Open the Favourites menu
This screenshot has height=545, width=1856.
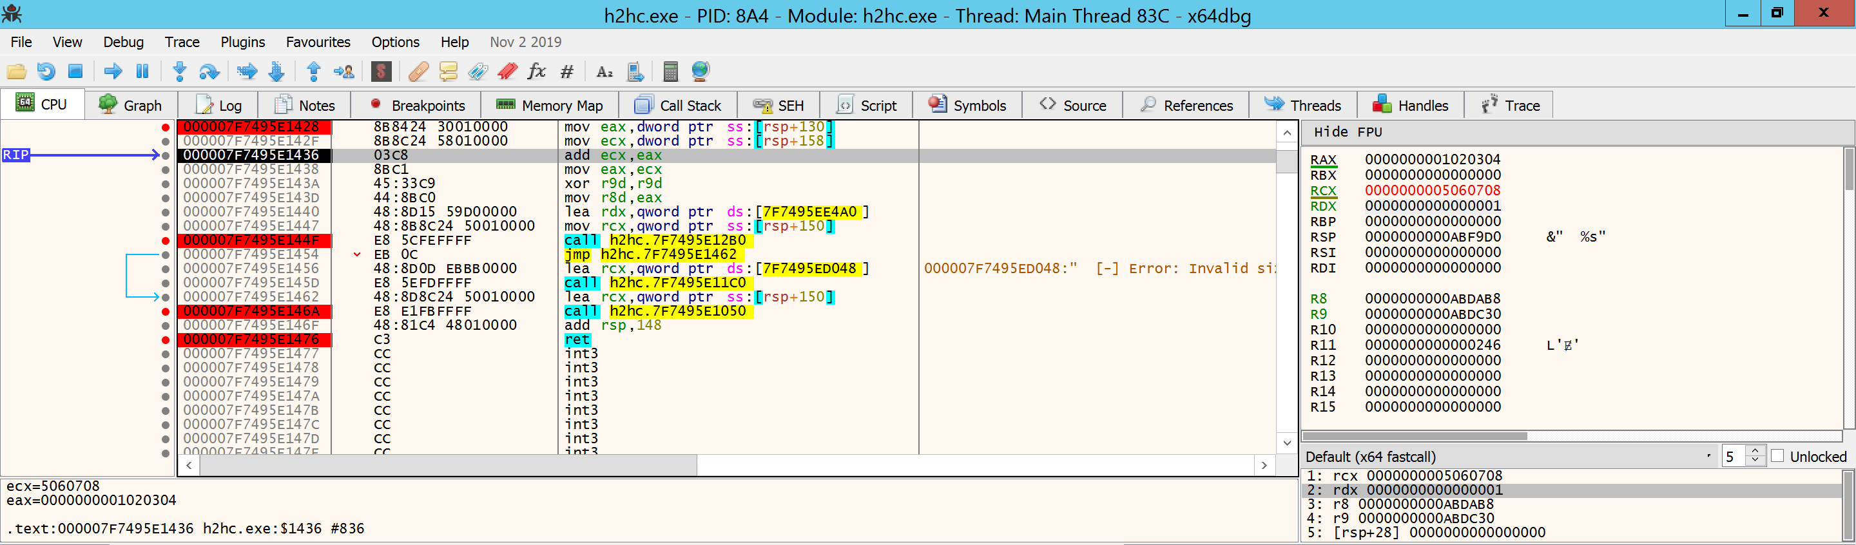click(318, 42)
